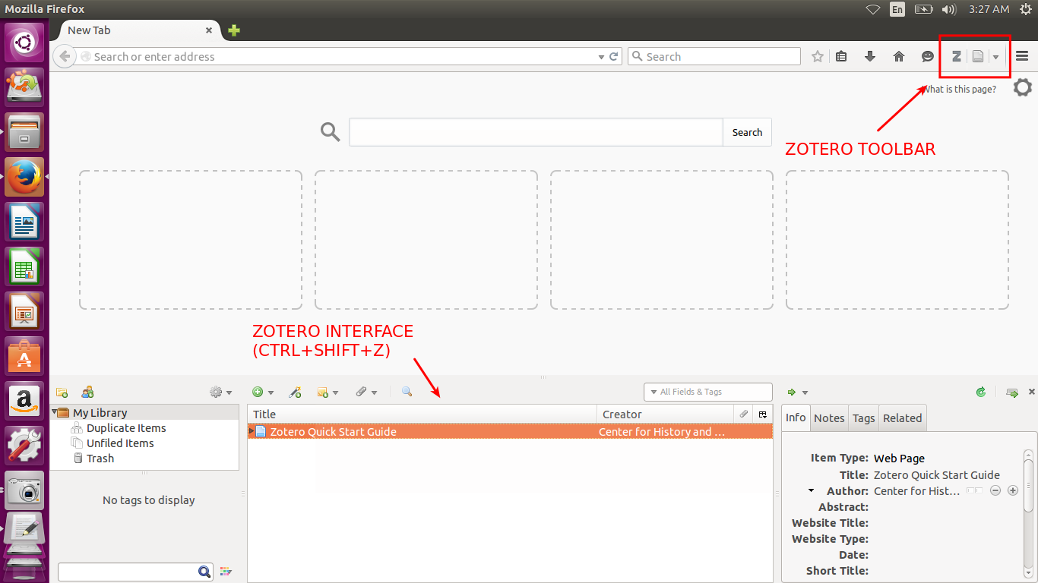Add another author with plus button
Viewport: 1038px width, 583px height.
1013,491
